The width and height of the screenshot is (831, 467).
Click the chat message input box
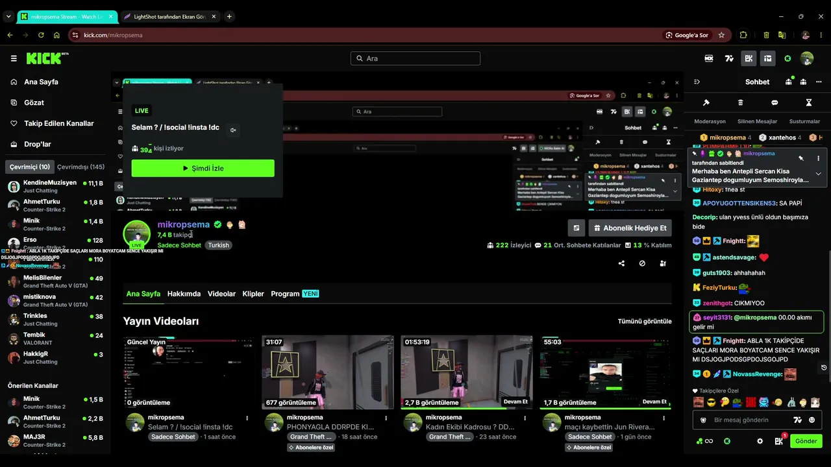(758, 420)
